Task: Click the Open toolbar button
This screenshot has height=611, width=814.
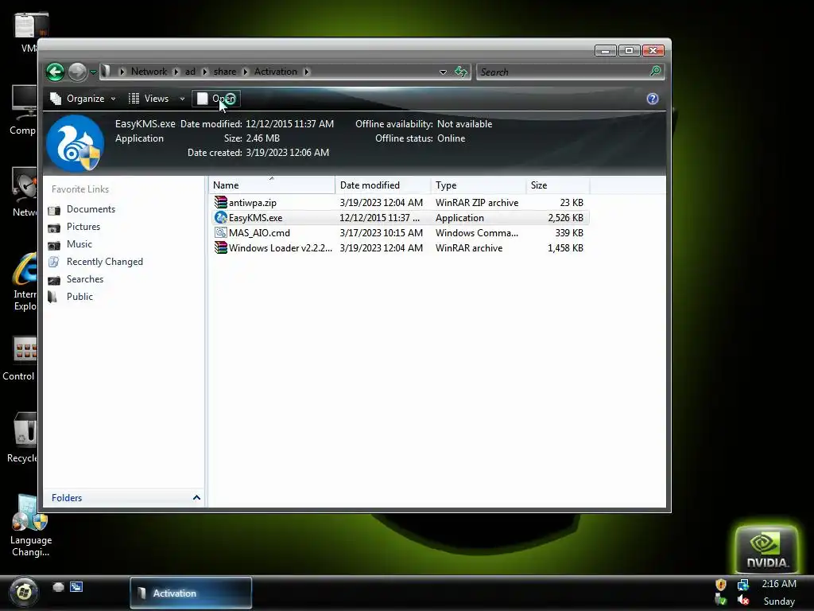Action: pos(216,98)
